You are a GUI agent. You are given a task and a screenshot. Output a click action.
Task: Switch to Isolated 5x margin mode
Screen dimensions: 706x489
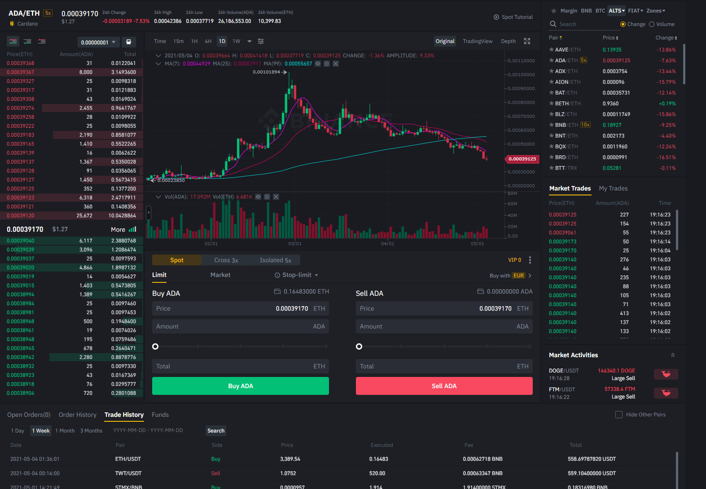coord(276,260)
